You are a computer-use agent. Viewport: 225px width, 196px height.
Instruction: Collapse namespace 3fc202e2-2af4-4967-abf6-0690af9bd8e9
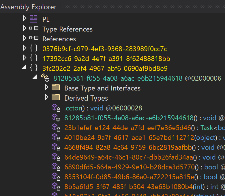24,69
